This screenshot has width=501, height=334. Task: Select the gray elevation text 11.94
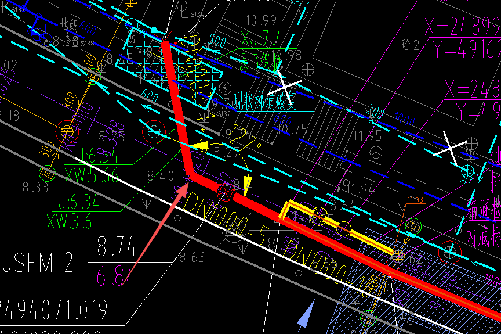tap(360, 188)
